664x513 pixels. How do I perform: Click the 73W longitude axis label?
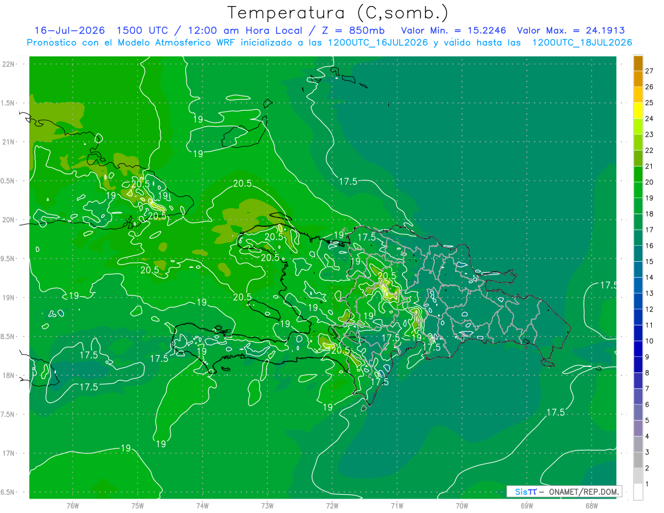click(x=267, y=506)
